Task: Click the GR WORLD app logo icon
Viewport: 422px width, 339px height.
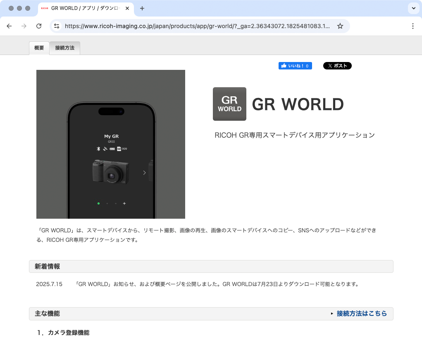Action: (x=229, y=104)
